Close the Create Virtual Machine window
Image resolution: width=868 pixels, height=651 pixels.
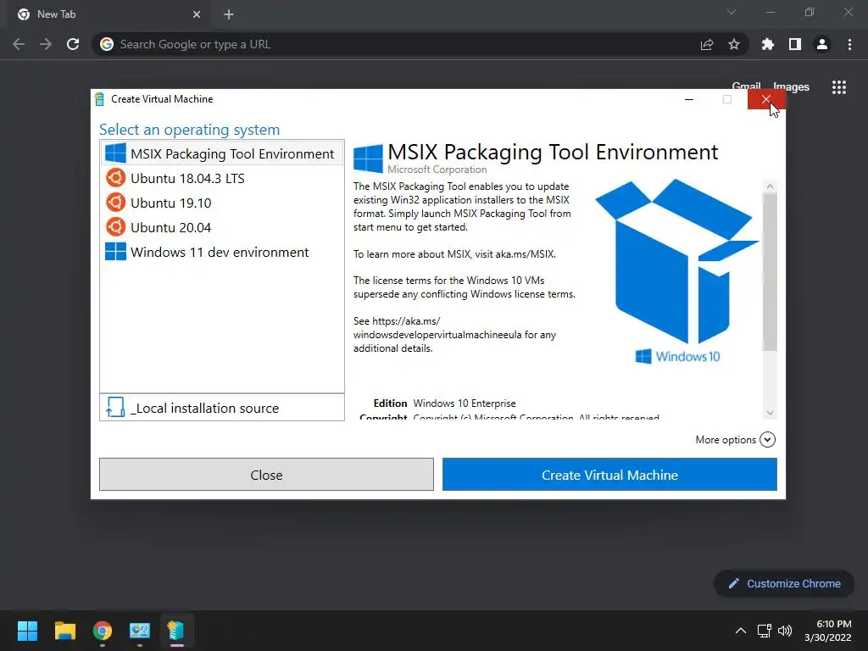pyautogui.click(x=766, y=99)
